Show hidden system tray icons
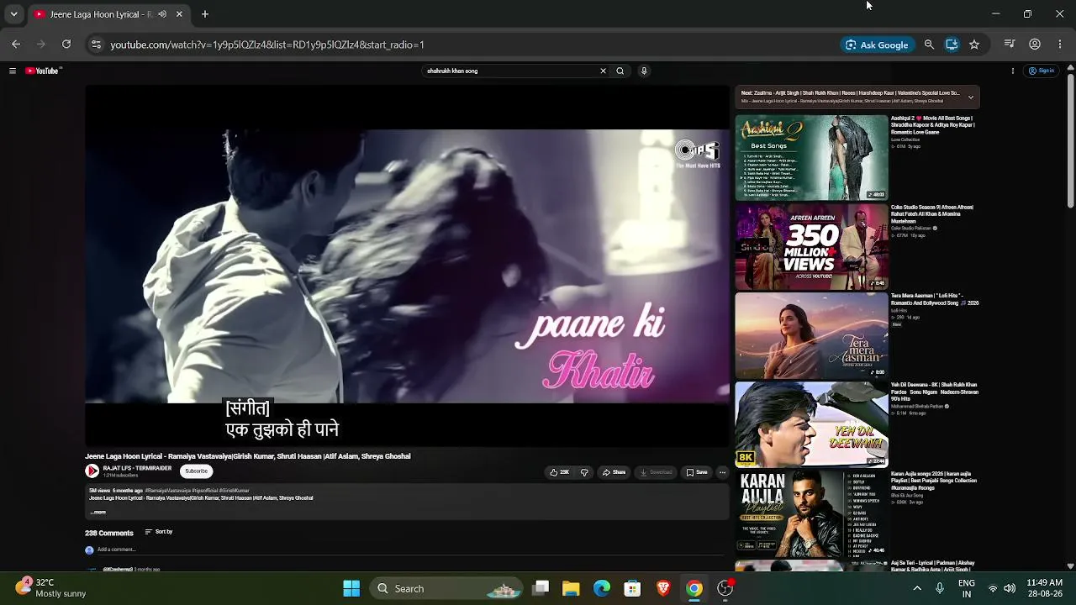This screenshot has height=605, width=1076. pyautogui.click(x=917, y=588)
